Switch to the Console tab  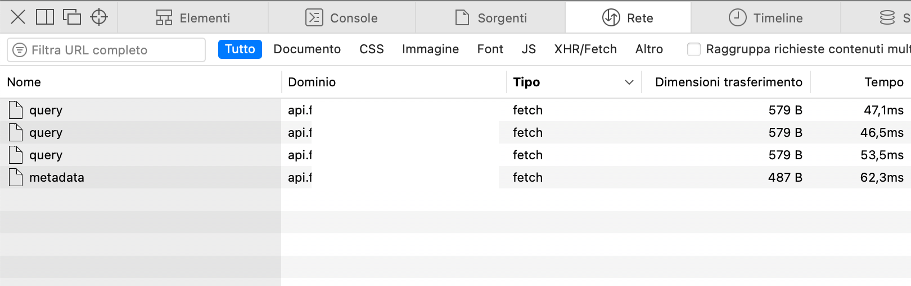pos(341,18)
